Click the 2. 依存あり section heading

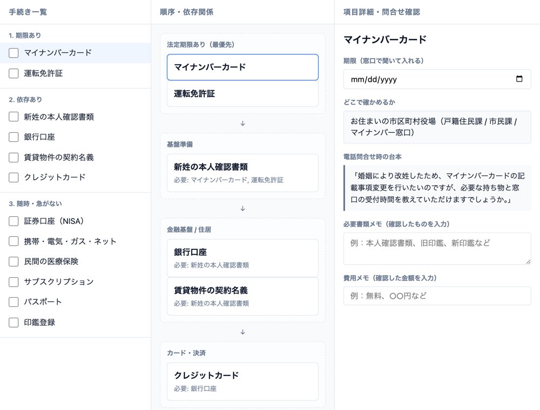(x=25, y=99)
